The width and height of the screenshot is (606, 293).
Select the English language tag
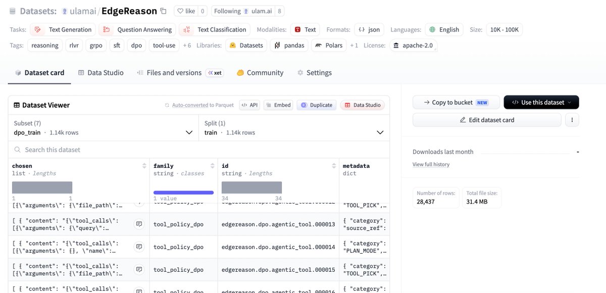click(x=444, y=30)
